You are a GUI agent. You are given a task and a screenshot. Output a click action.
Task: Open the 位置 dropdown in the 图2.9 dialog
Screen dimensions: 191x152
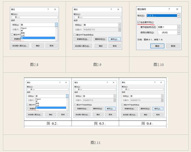(x=119, y=30)
